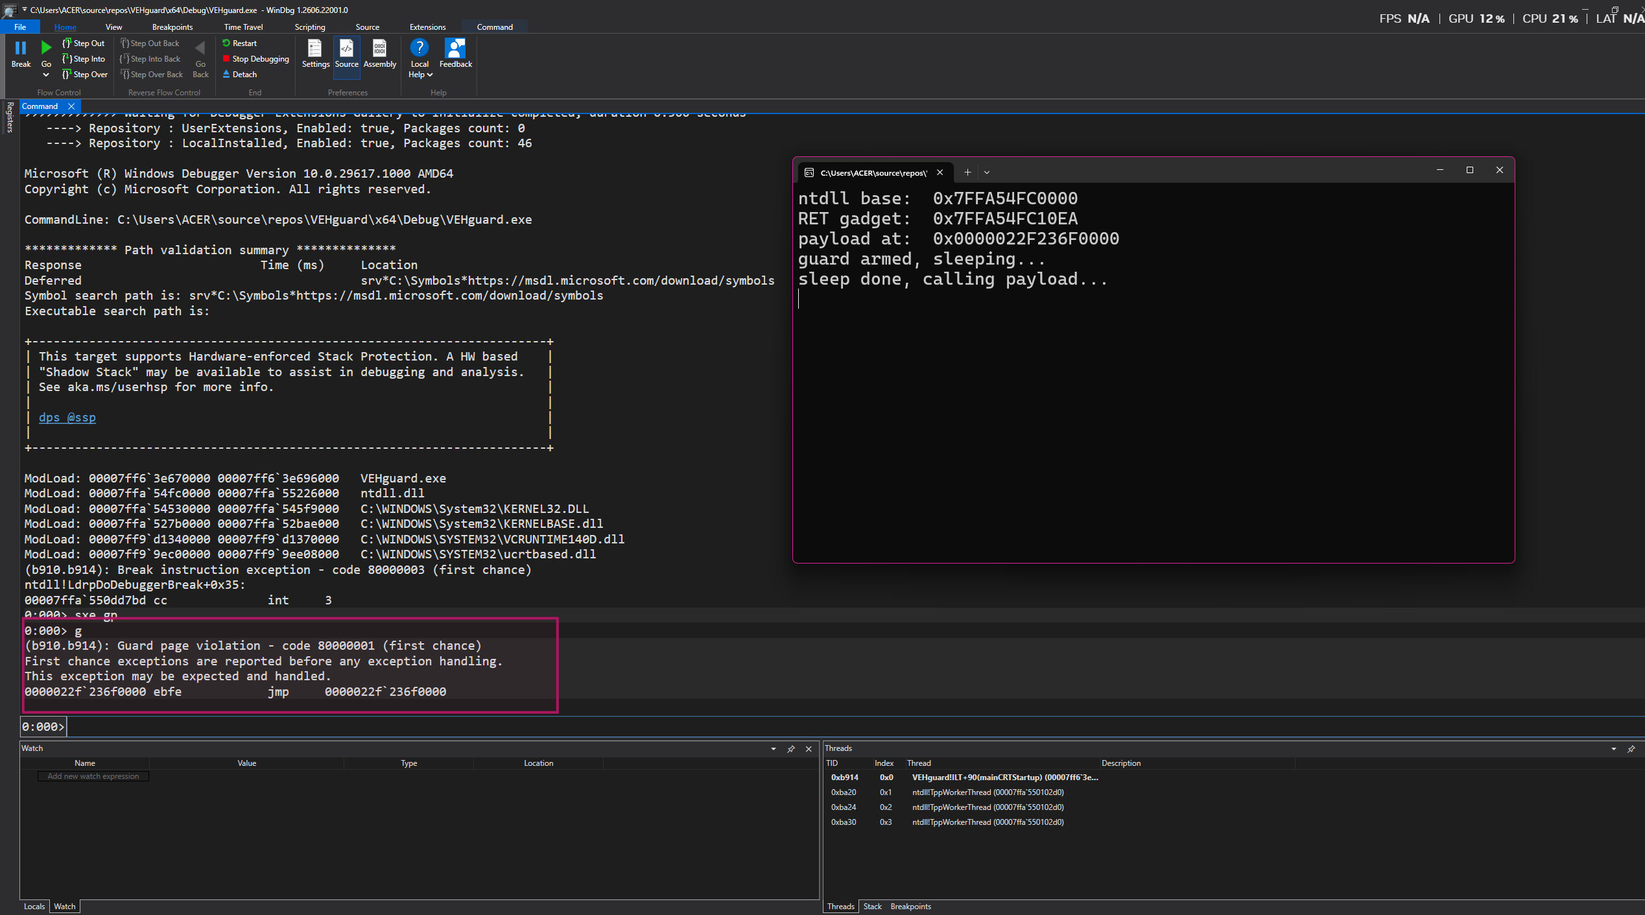Click the console terminal tab icon
The height and width of the screenshot is (915, 1645).
[x=809, y=172]
